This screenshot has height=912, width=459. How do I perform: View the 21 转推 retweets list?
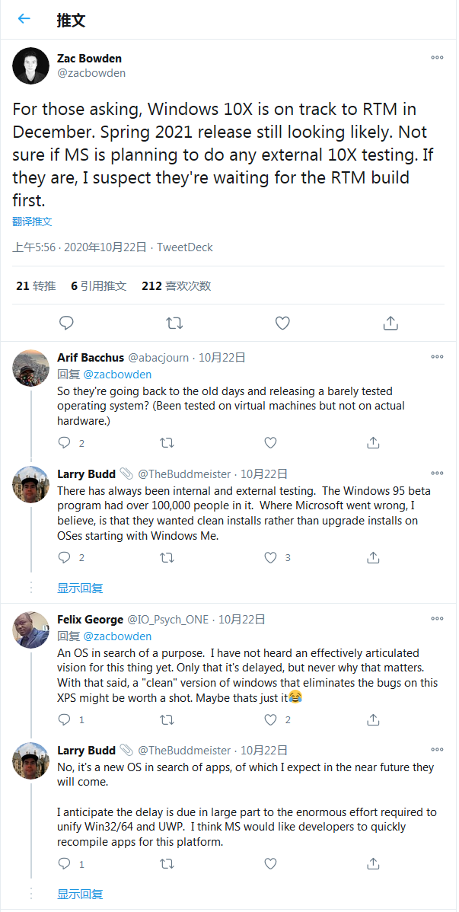point(36,285)
